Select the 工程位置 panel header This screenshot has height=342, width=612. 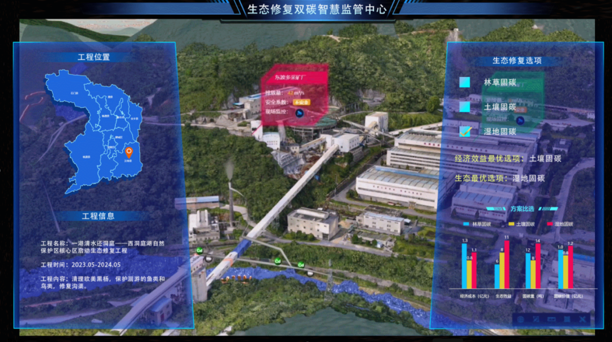(94, 57)
